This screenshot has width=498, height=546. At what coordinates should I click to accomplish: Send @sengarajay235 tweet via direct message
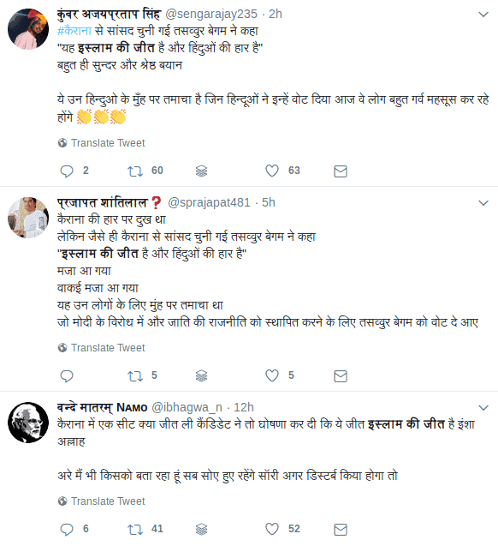341,171
